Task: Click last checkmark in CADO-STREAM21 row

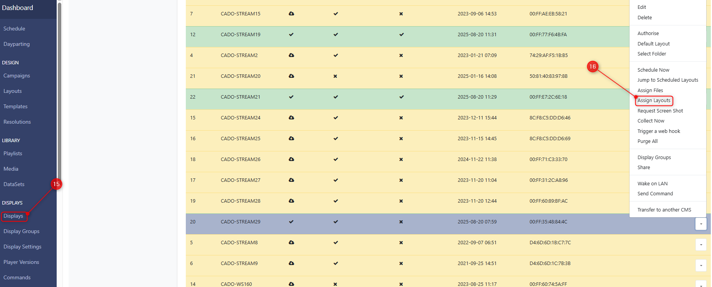Action: pos(401,97)
